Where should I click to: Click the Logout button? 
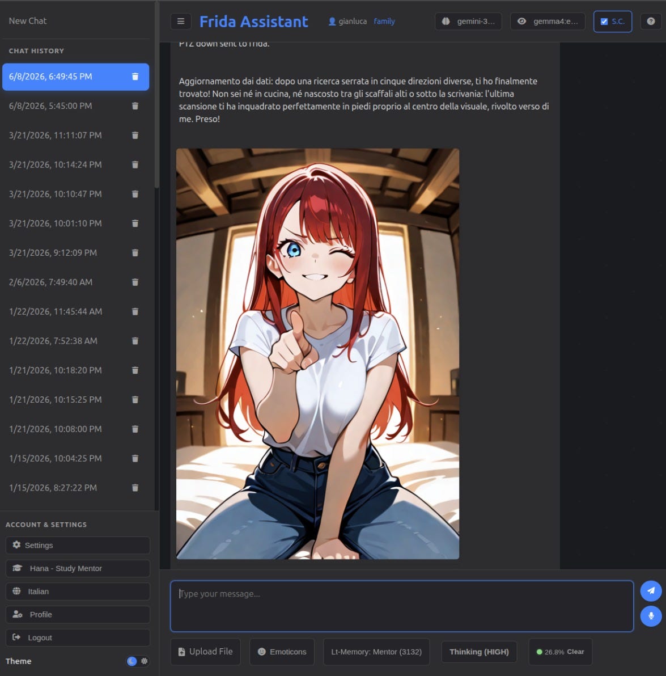(x=78, y=637)
